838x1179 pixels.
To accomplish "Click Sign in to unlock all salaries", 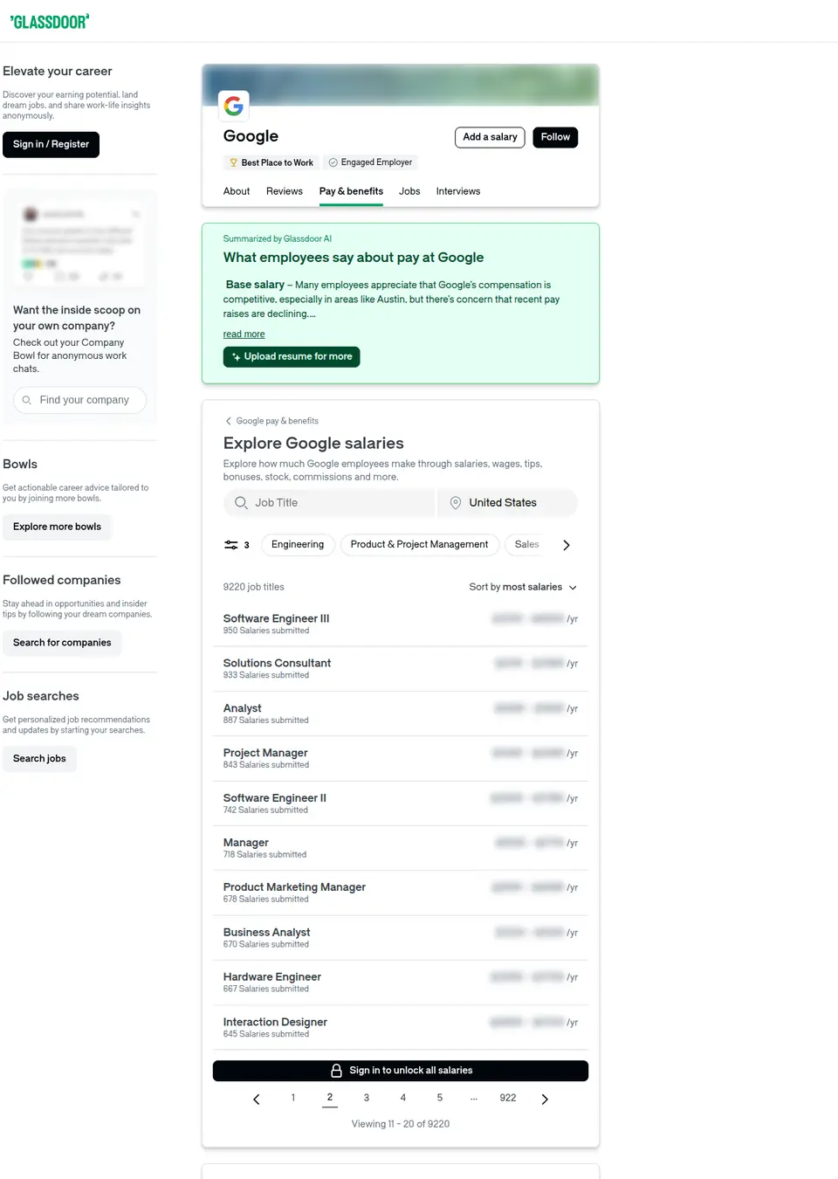I will 401,1071.
